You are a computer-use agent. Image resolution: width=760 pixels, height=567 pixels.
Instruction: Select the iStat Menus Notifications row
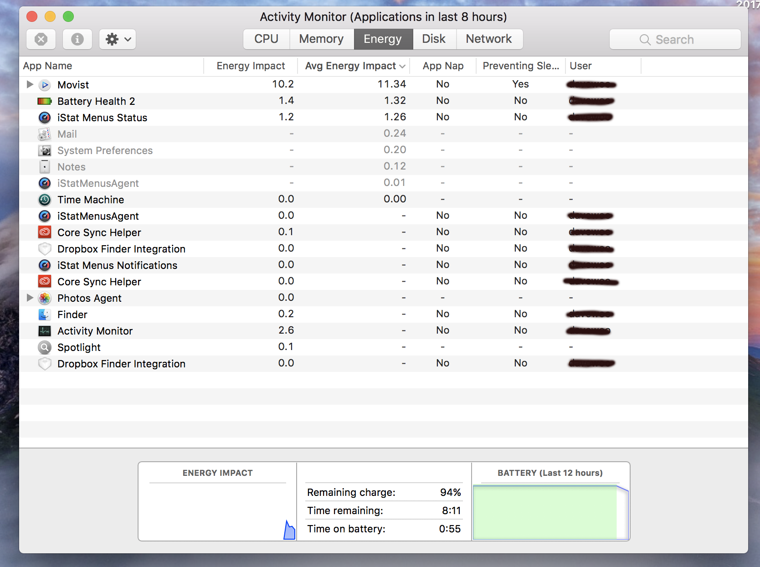(x=384, y=265)
